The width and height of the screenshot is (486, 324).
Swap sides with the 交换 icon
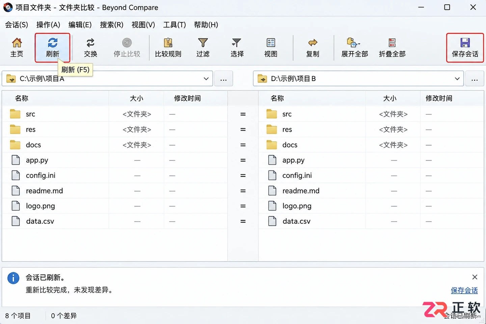pyautogui.click(x=90, y=48)
